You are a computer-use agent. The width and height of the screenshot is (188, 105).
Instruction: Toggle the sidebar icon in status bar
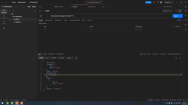[1, 100]
